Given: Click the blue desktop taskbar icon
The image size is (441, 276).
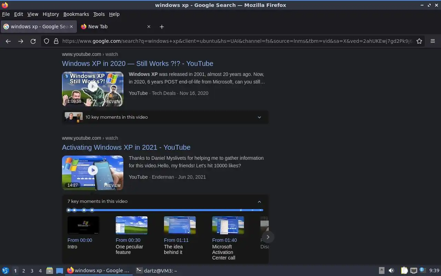Looking at the screenshot, I should pos(60,271).
